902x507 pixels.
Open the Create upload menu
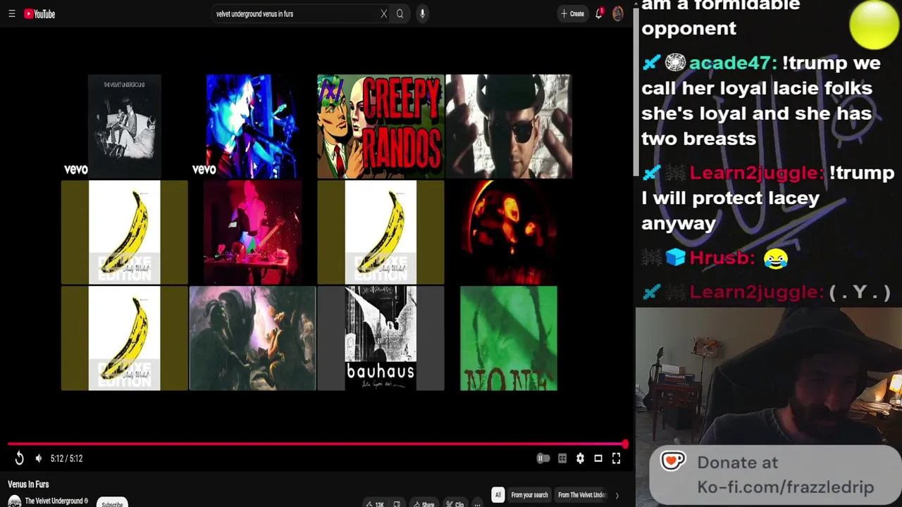click(x=572, y=13)
